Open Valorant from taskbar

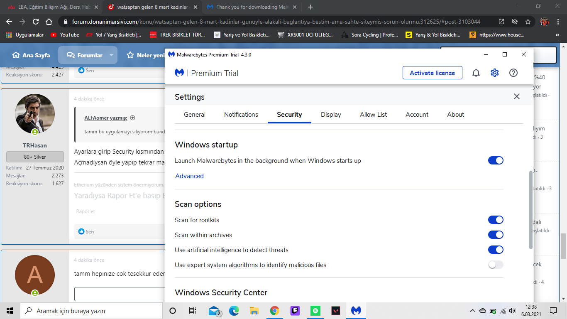(335, 311)
